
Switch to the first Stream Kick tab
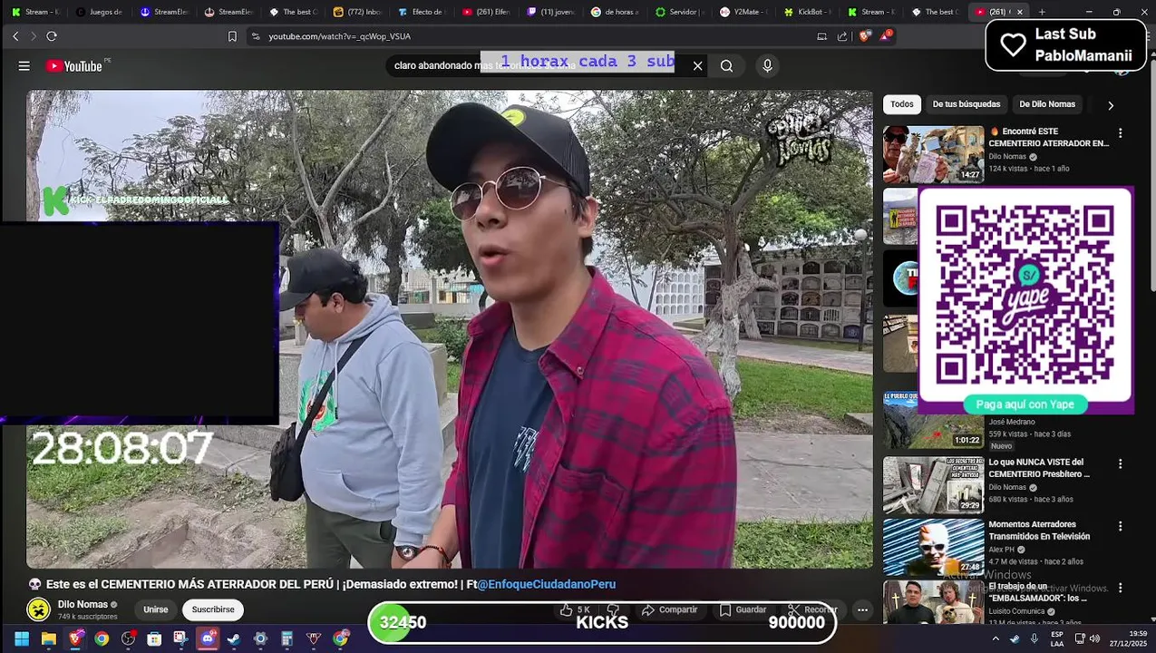[34, 12]
